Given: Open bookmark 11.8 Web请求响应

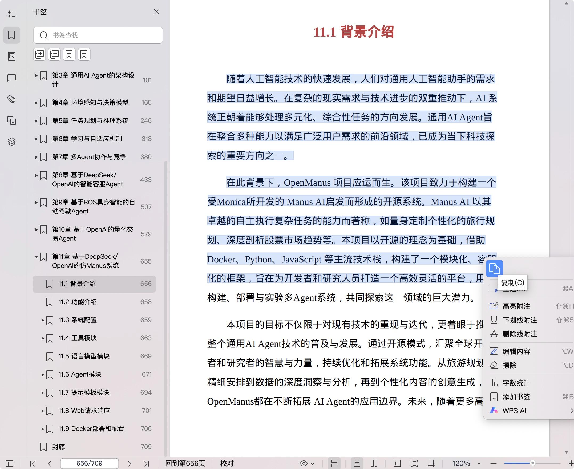Looking at the screenshot, I should coord(94,411).
